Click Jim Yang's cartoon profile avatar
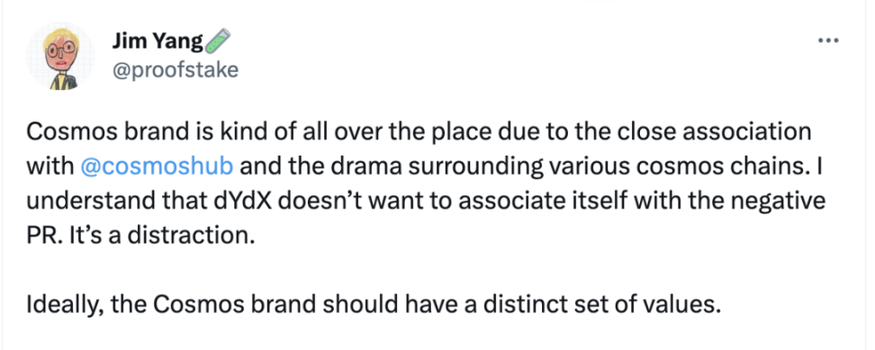 [60, 57]
